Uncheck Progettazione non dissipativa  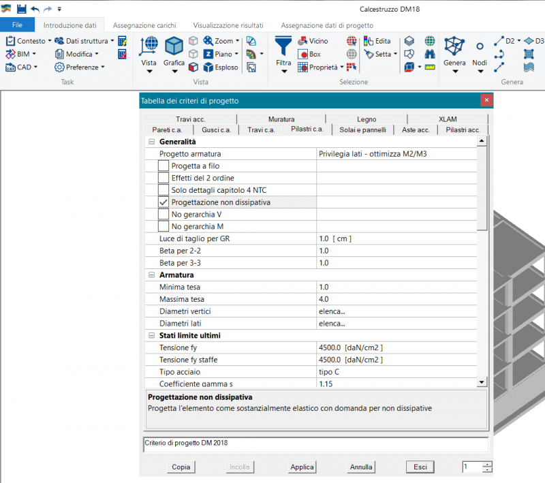coord(163,202)
